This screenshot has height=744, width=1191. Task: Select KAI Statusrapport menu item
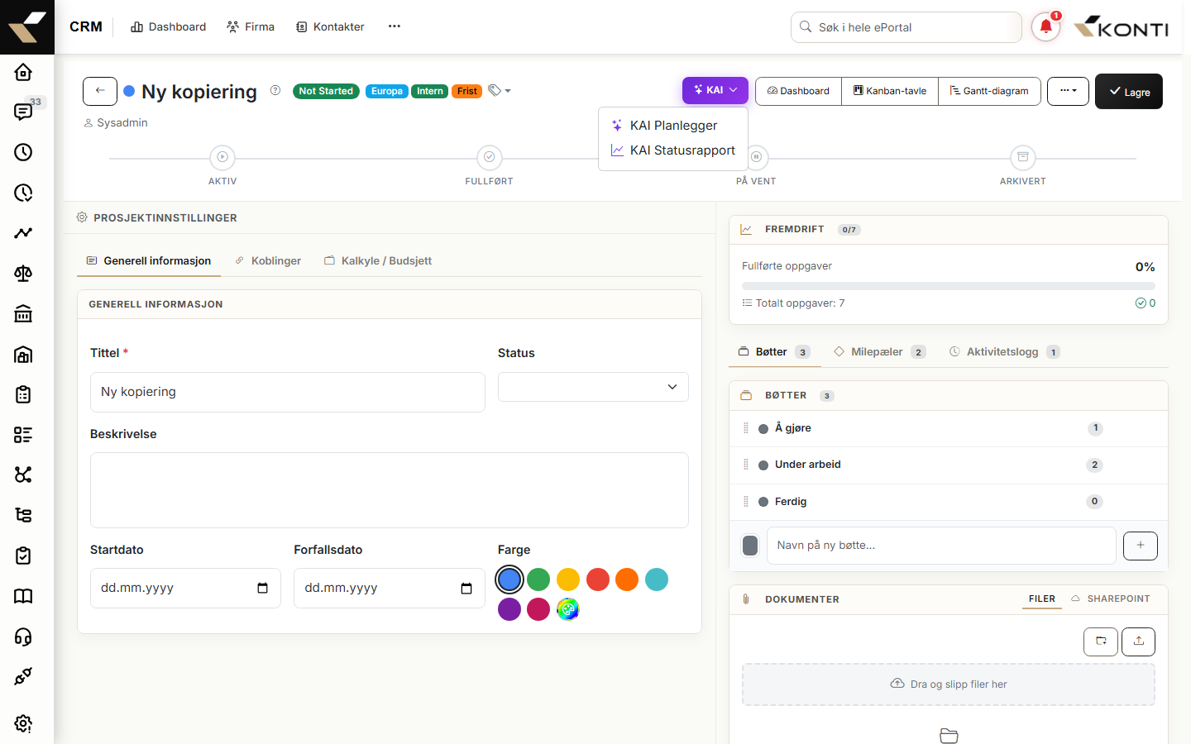(673, 150)
